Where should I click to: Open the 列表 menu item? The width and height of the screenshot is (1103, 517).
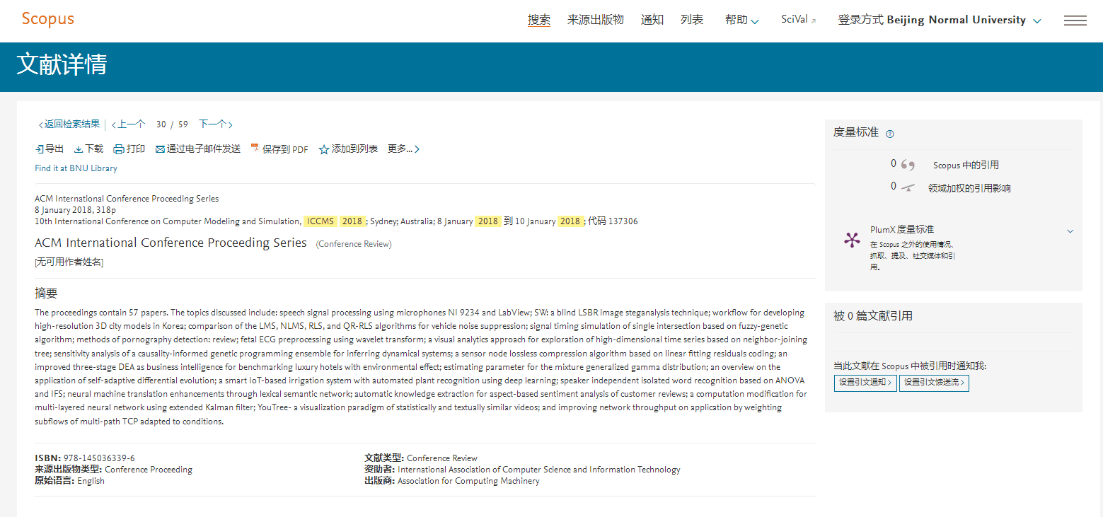tap(692, 20)
